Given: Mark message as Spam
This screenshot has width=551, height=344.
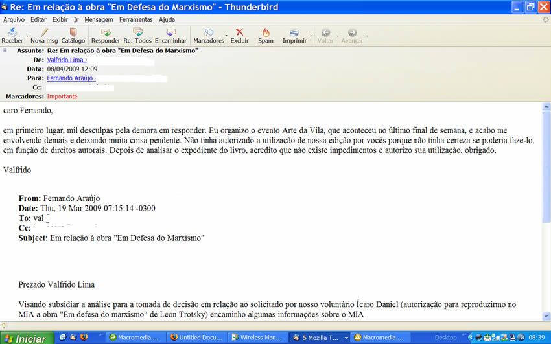Looking at the screenshot, I should (266, 33).
